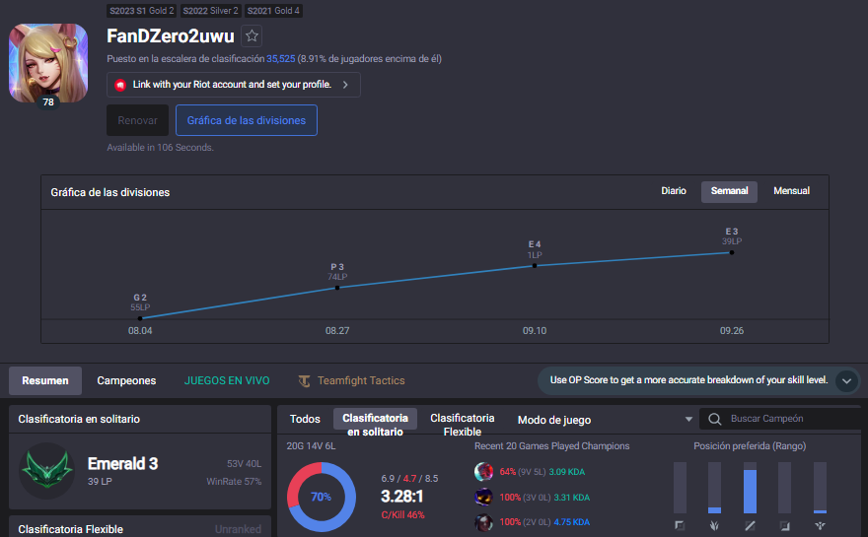868x537 pixels.
Task: Click the 53V 40L record text
Action: point(244,464)
